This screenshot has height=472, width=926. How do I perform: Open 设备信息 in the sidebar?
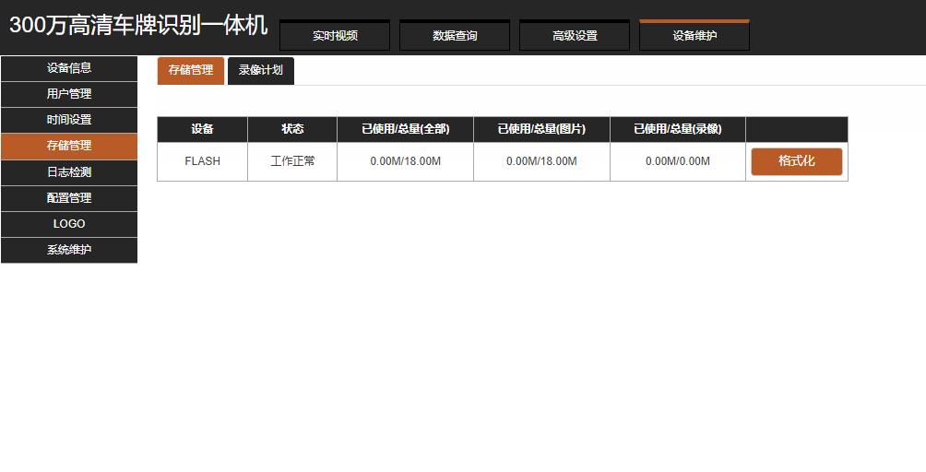tap(69, 68)
